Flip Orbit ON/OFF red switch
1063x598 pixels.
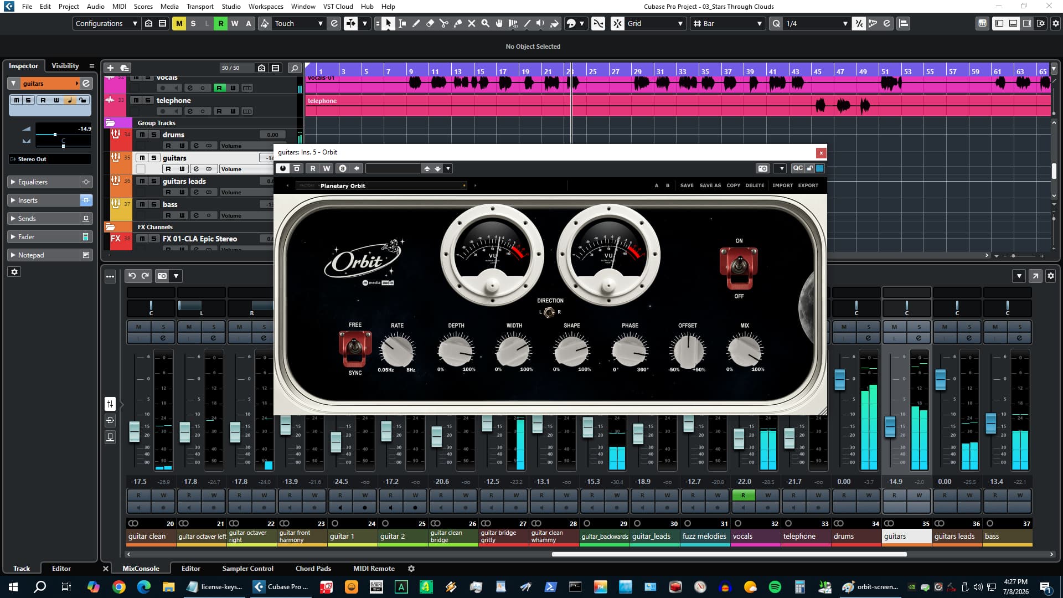coord(739,268)
